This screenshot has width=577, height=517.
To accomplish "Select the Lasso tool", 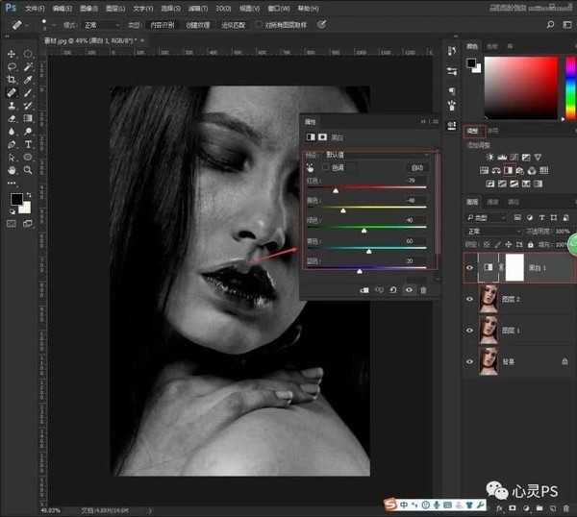I will click(12, 67).
